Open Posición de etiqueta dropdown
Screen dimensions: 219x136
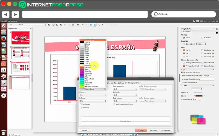coord(206,76)
